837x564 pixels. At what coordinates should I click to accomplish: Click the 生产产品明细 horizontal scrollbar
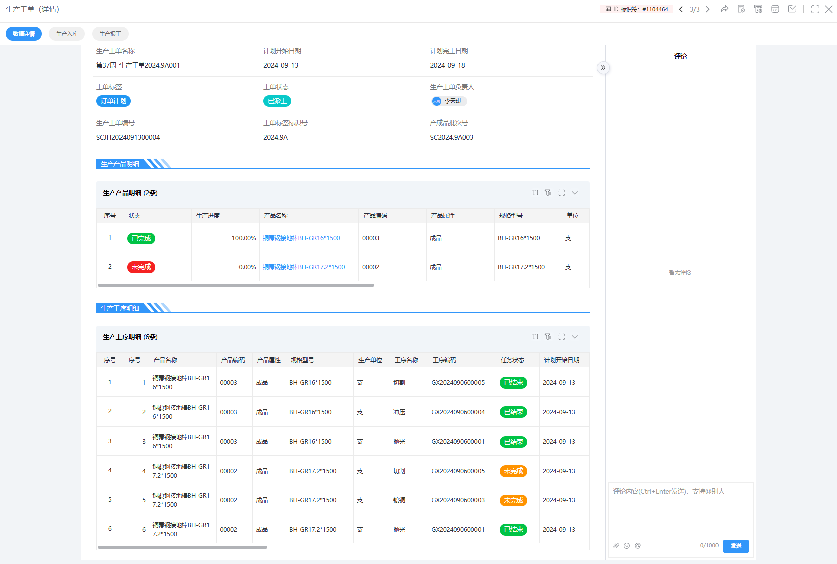[x=236, y=285]
